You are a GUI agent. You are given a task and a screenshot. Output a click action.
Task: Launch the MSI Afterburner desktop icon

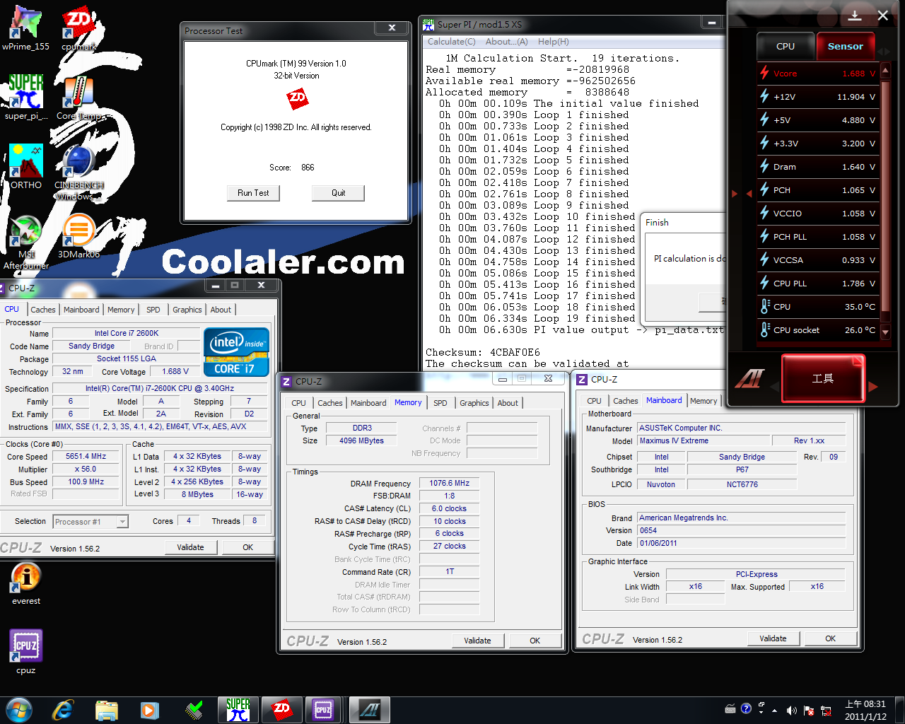(25, 242)
